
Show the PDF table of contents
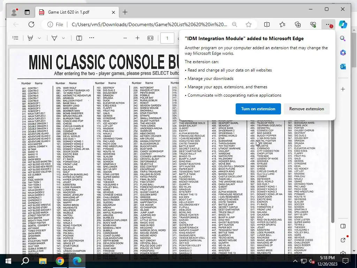click(15, 38)
